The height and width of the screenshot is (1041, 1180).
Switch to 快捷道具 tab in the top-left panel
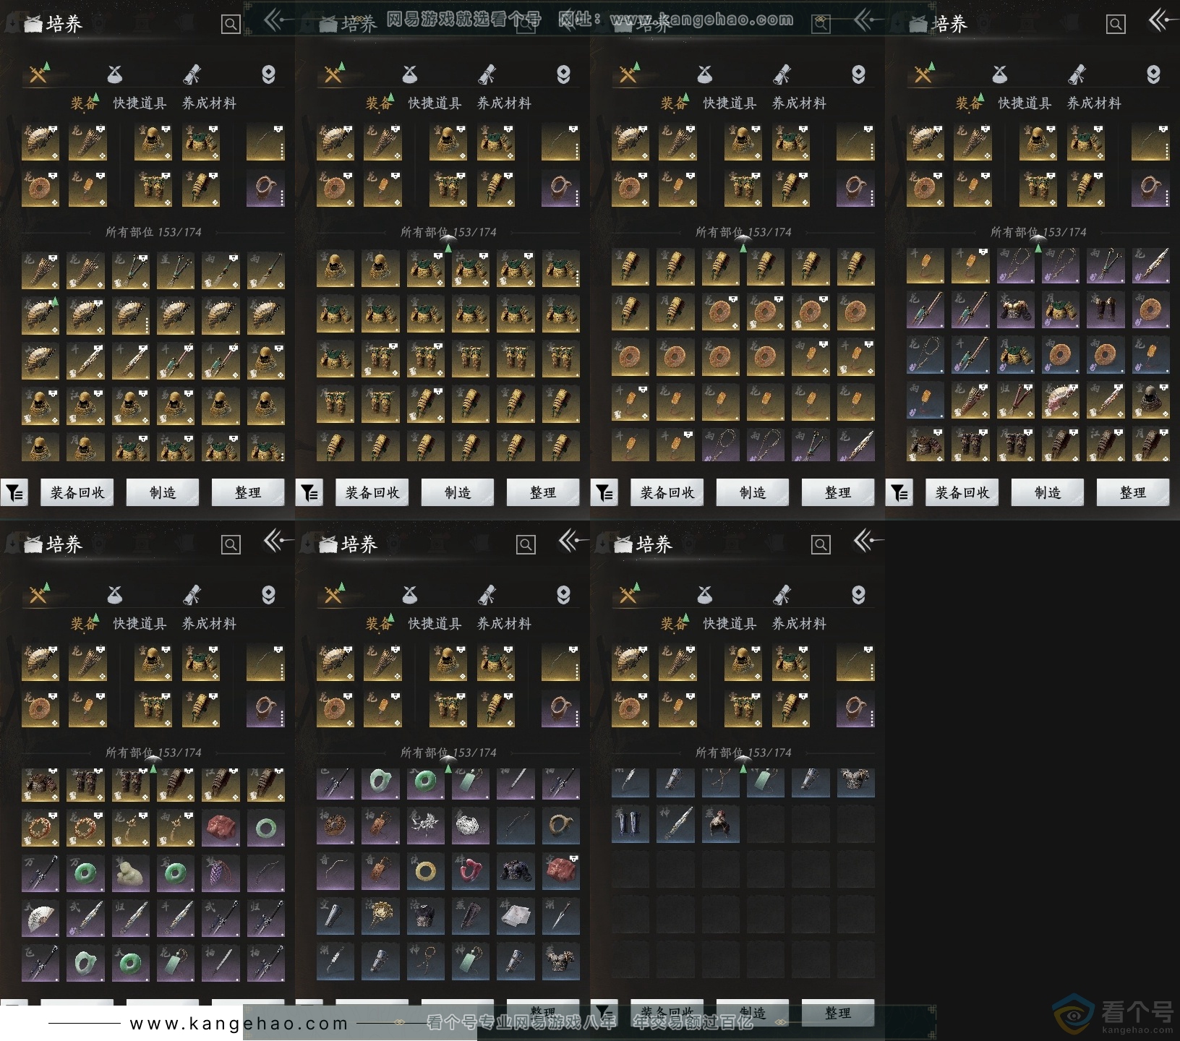pyautogui.click(x=140, y=103)
